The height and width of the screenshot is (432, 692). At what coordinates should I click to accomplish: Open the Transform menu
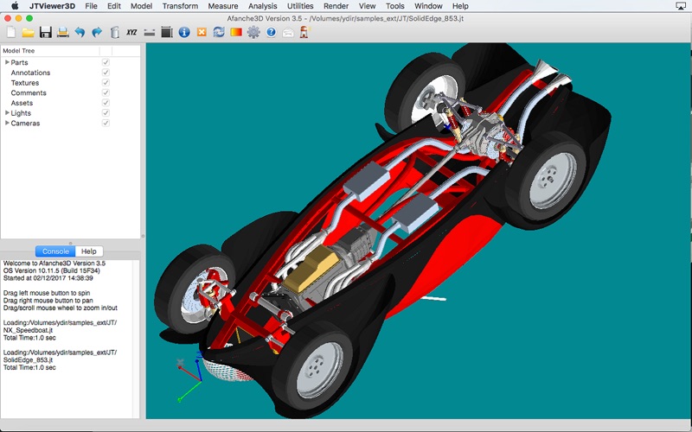click(180, 6)
